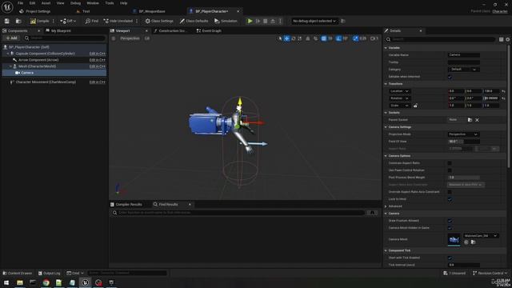Open the Perspective view mode dropdown
This screenshot has width=512, height=288.
[x=130, y=38]
